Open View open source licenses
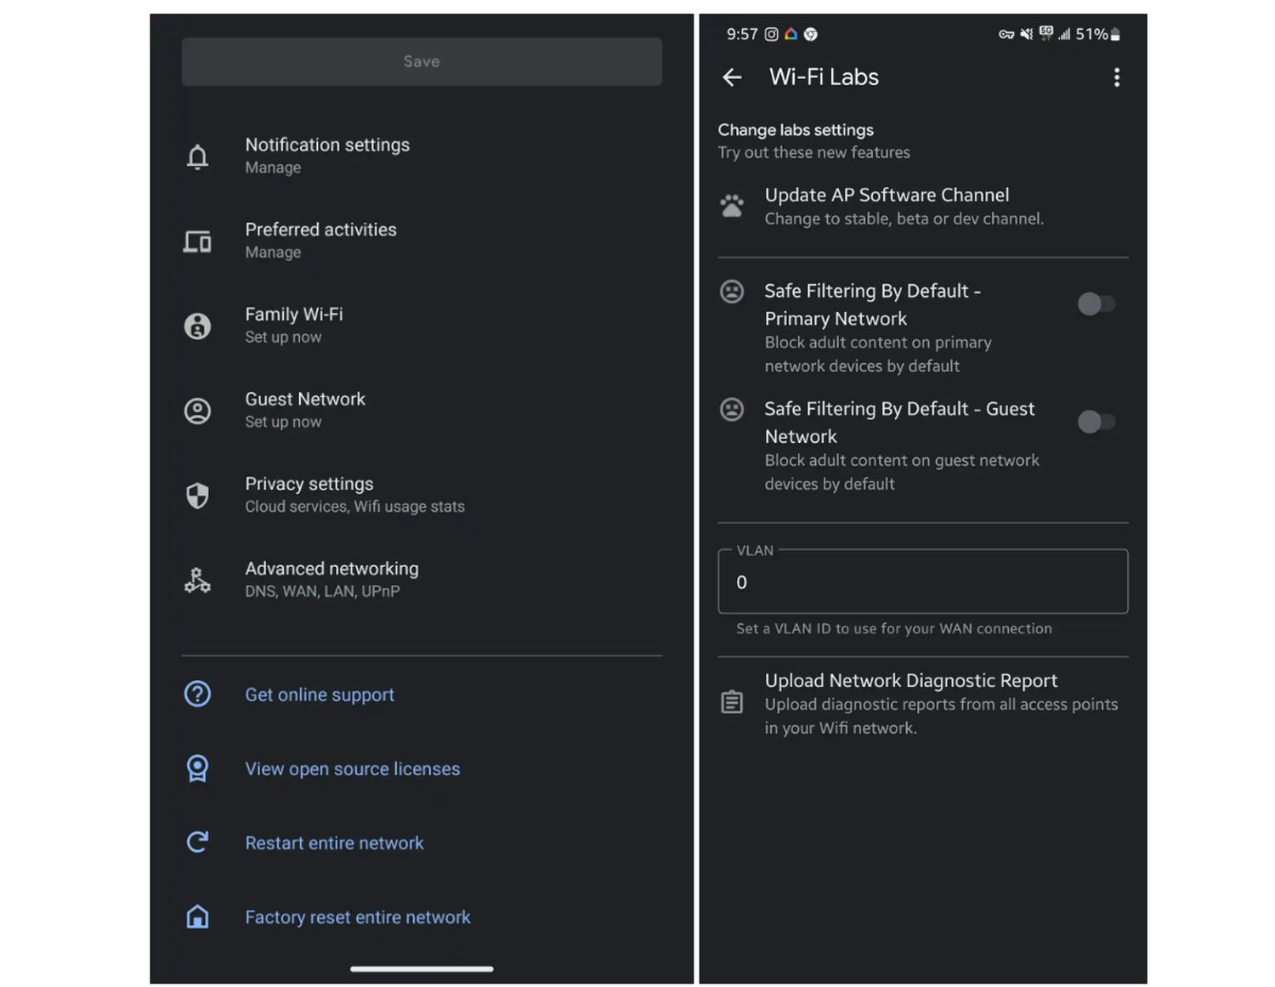This screenshot has width=1275, height=987. click(x=352, y=769)
